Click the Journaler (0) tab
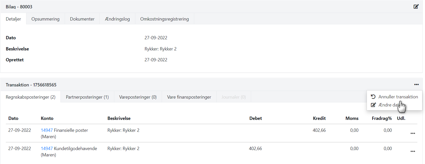425x164 pixels. 234,97
